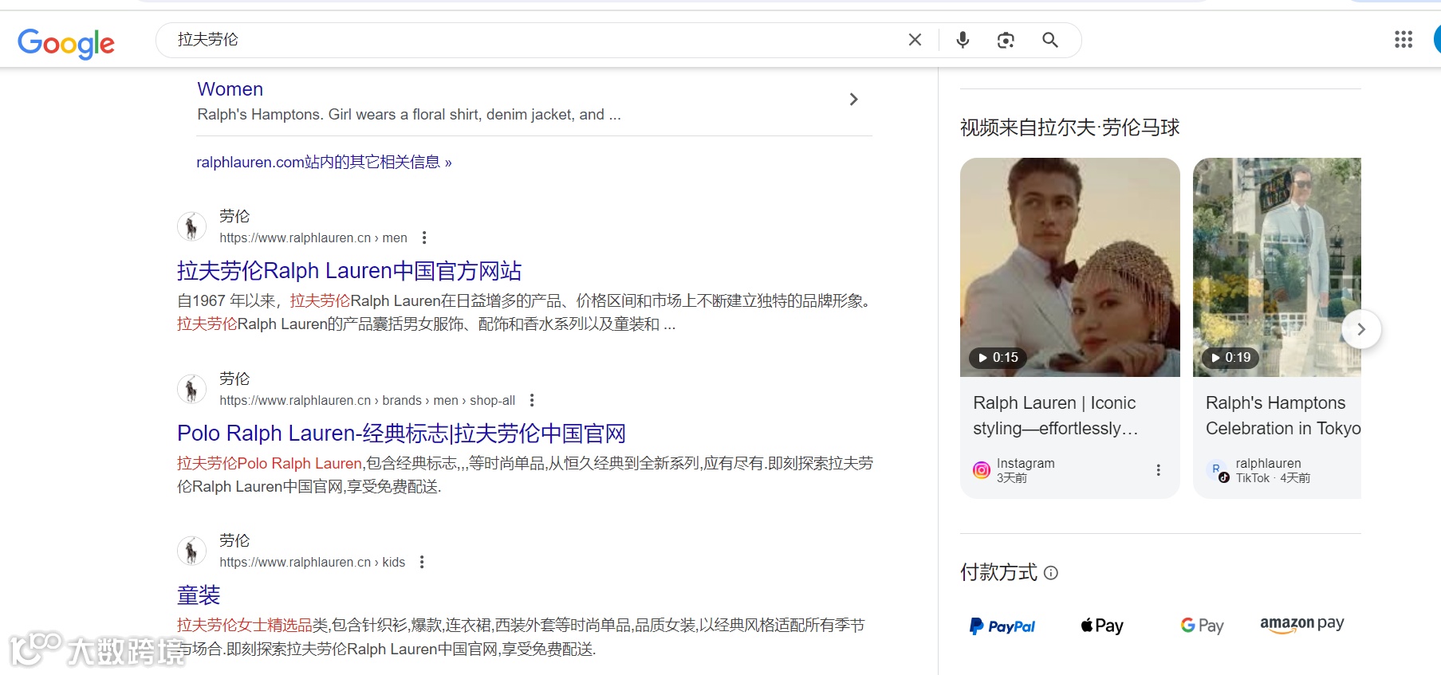Viewport: 1441px width, 675px height.
Task: Click site name 劳伦 above the kids result
Action: click(x=234, y=540)
